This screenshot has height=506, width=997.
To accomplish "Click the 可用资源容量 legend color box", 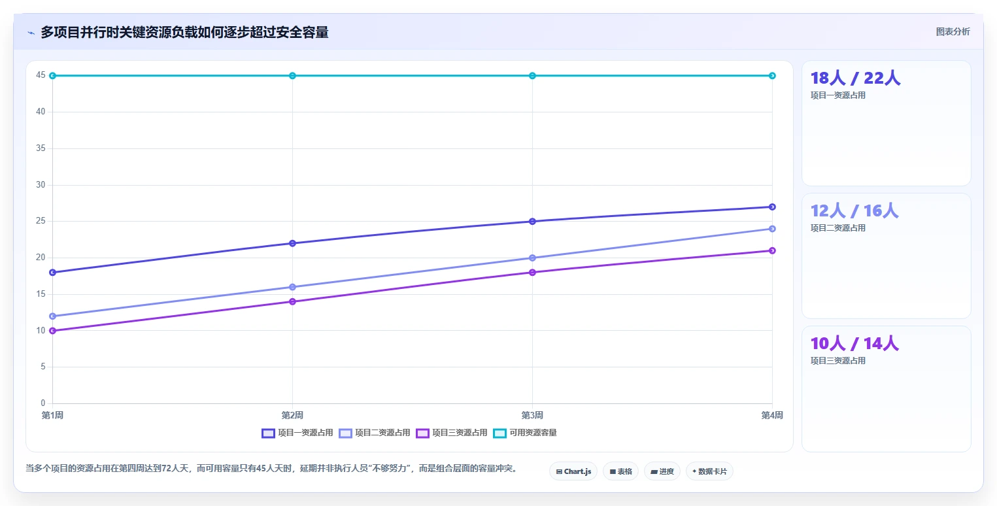I will pos(499,433).
